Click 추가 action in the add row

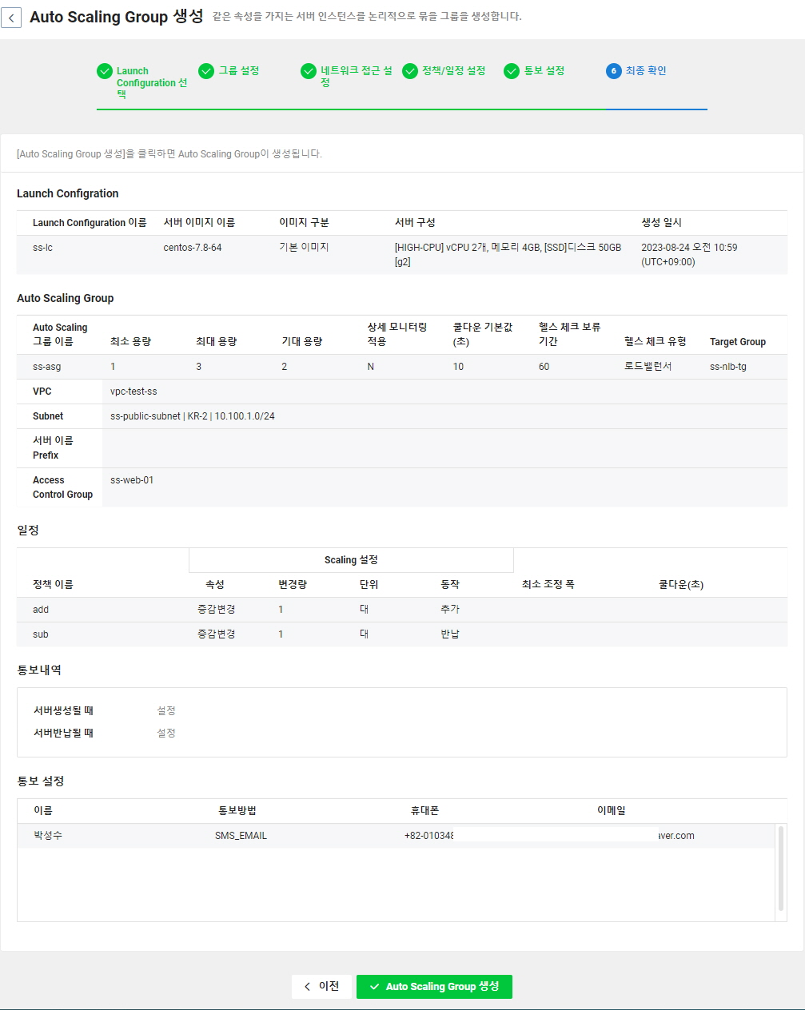coord(450,609)
